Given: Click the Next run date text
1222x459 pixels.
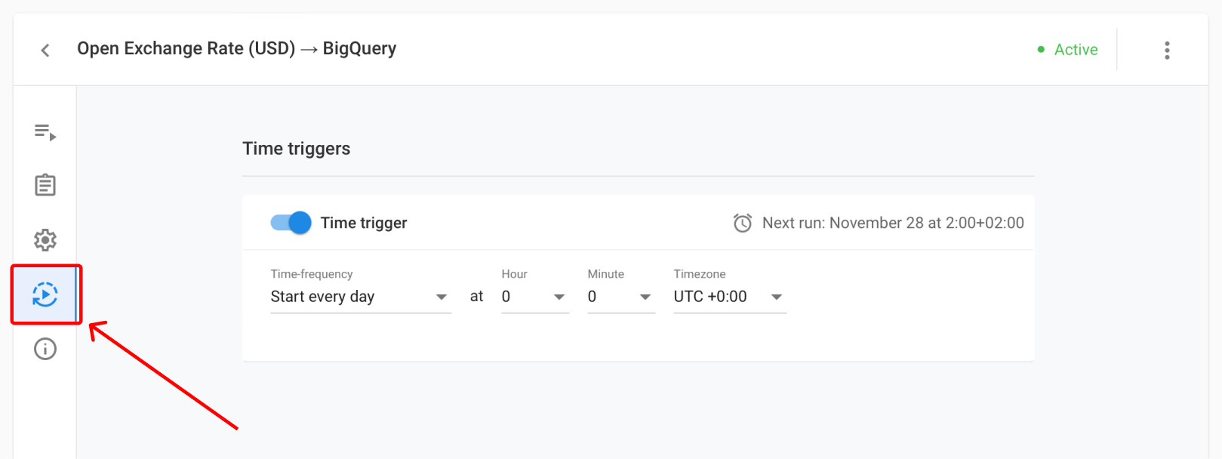Looking at the screenshot, I should pos(893,223).
